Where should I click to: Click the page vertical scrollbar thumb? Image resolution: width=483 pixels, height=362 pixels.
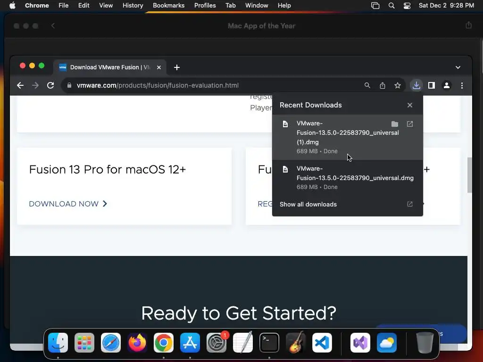[470, 175]
